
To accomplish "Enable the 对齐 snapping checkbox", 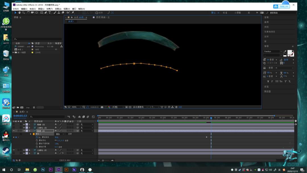I will (97, 13).
